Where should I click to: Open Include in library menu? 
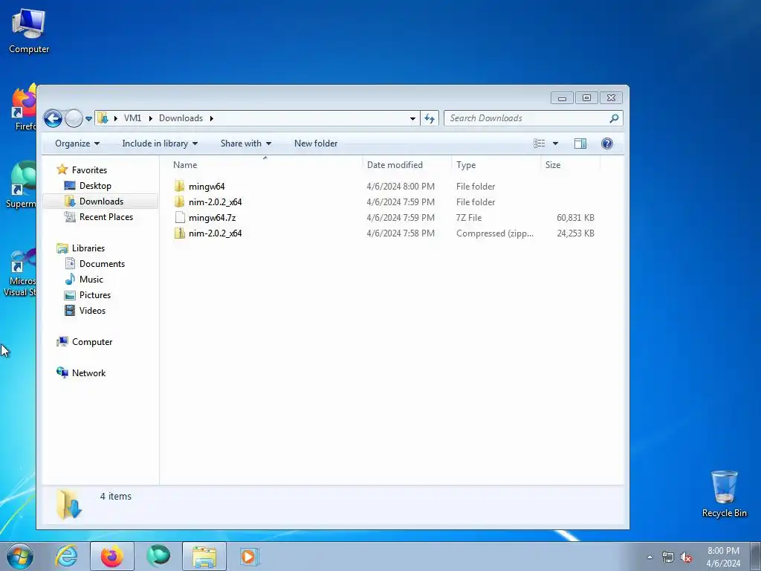point(160,143)
